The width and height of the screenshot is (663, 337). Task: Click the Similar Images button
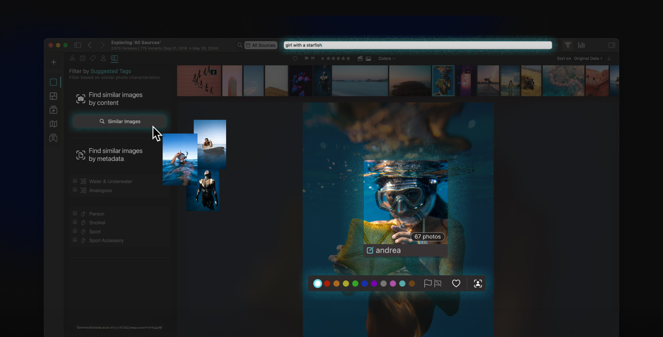pyautogui.click(x=120, y=121)
